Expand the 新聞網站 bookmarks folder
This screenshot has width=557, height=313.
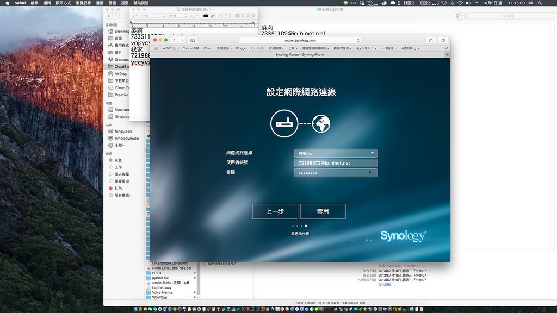click(225, 48)
